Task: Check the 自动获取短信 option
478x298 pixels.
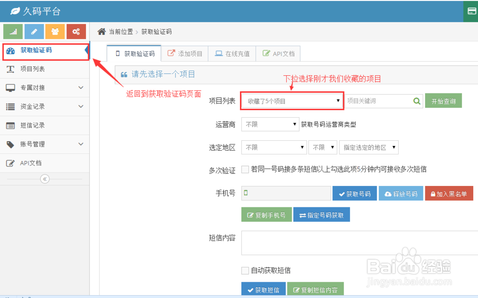Action: pyautogui.click(x=245, y=270)
